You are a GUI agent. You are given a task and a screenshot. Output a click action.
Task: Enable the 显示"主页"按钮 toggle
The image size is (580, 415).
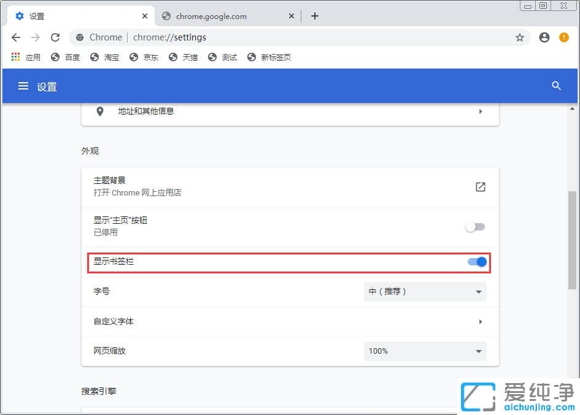(x=475, y=226)
